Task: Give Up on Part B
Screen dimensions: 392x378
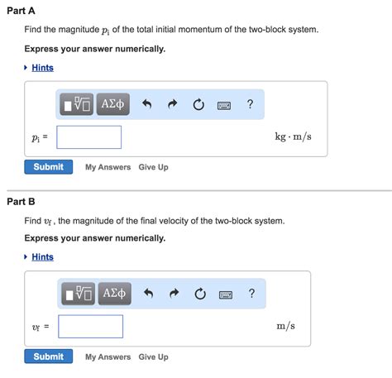Action: [153, 356]
